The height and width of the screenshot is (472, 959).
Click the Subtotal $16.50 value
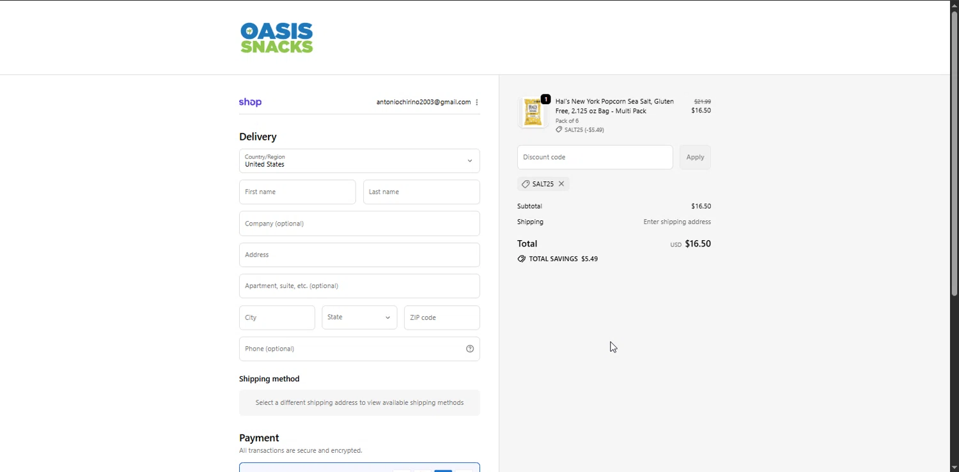tap(701, 206)
